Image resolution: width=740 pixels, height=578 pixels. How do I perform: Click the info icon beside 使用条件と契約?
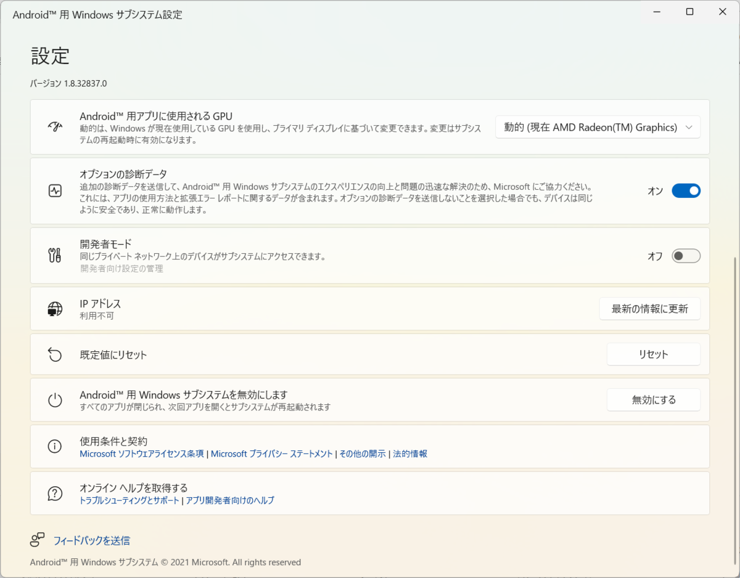pos(55,447)
